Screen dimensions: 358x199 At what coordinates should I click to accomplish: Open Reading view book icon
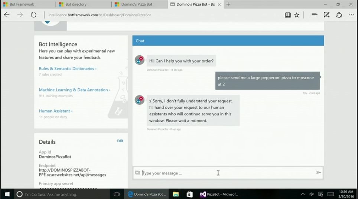[287, 15]
